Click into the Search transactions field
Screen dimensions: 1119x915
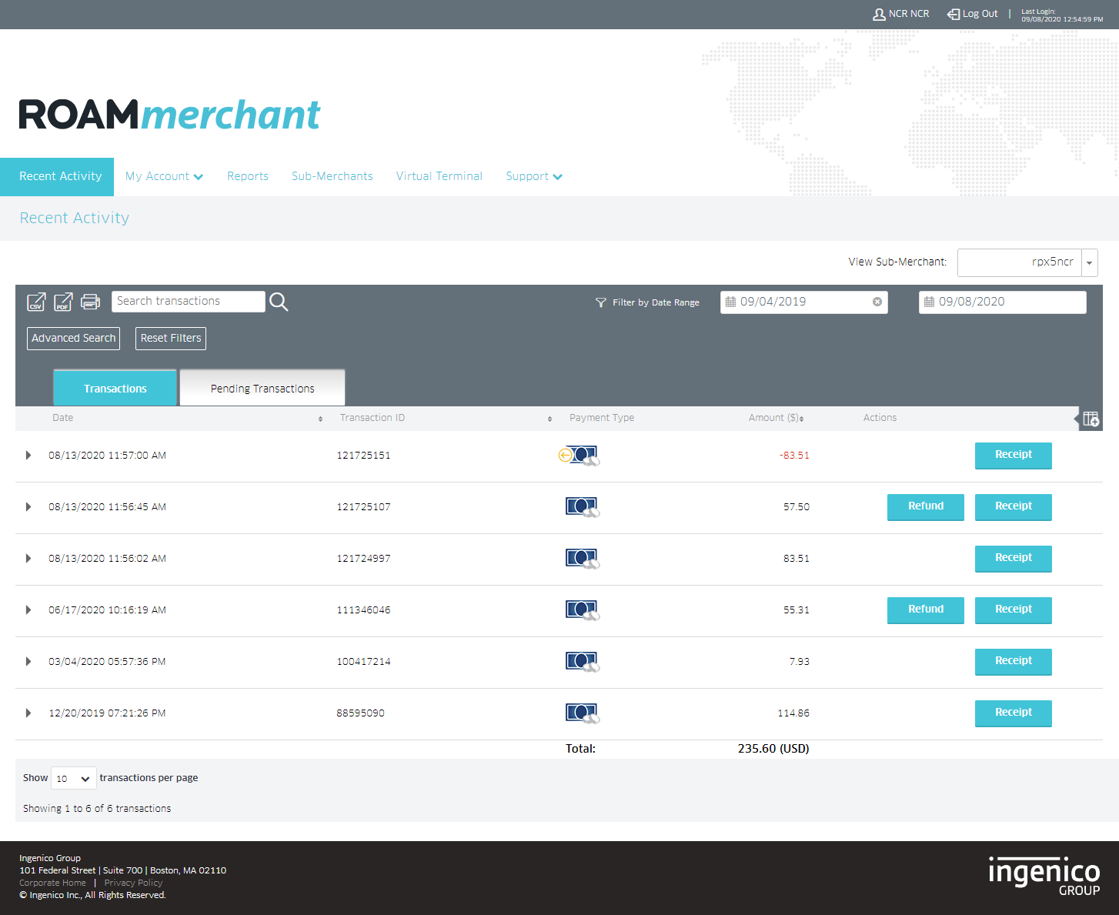click(x=189, y=302)
